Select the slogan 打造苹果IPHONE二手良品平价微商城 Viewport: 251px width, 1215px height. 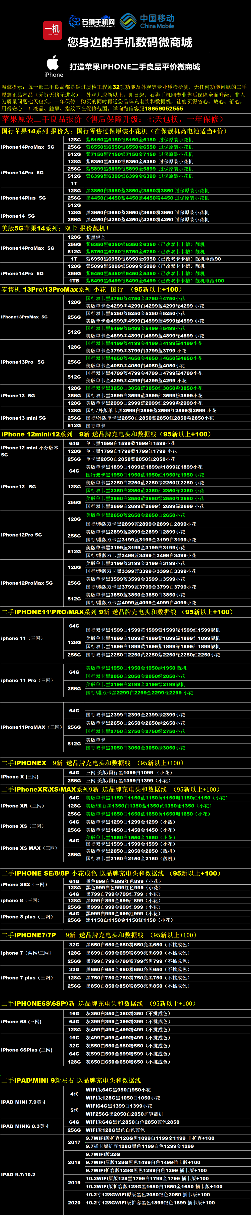click(x=135, y=66)
